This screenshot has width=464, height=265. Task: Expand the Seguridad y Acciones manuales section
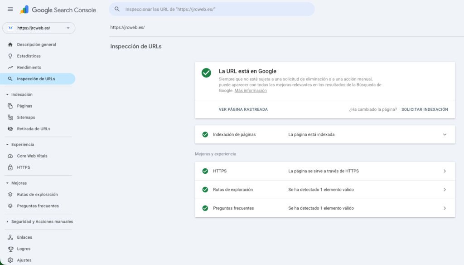coord(39,221)
